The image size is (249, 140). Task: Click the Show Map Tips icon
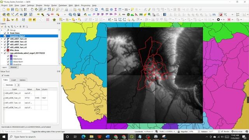[132, 9]
